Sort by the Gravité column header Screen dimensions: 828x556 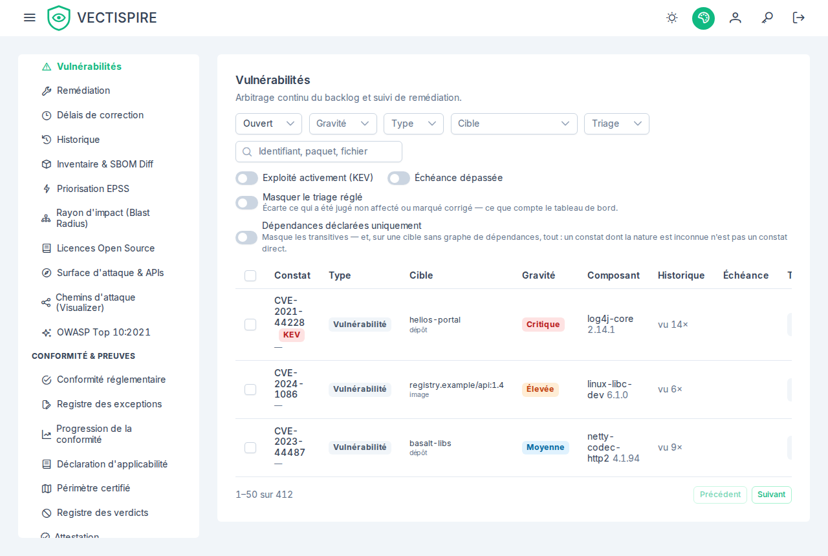coord(539,275)
